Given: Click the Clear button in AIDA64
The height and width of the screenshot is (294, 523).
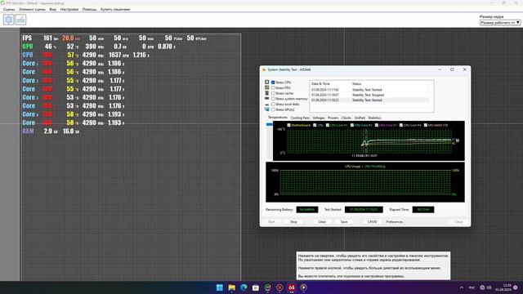Looking at the screenshot, I should click(x=322, y=221).
